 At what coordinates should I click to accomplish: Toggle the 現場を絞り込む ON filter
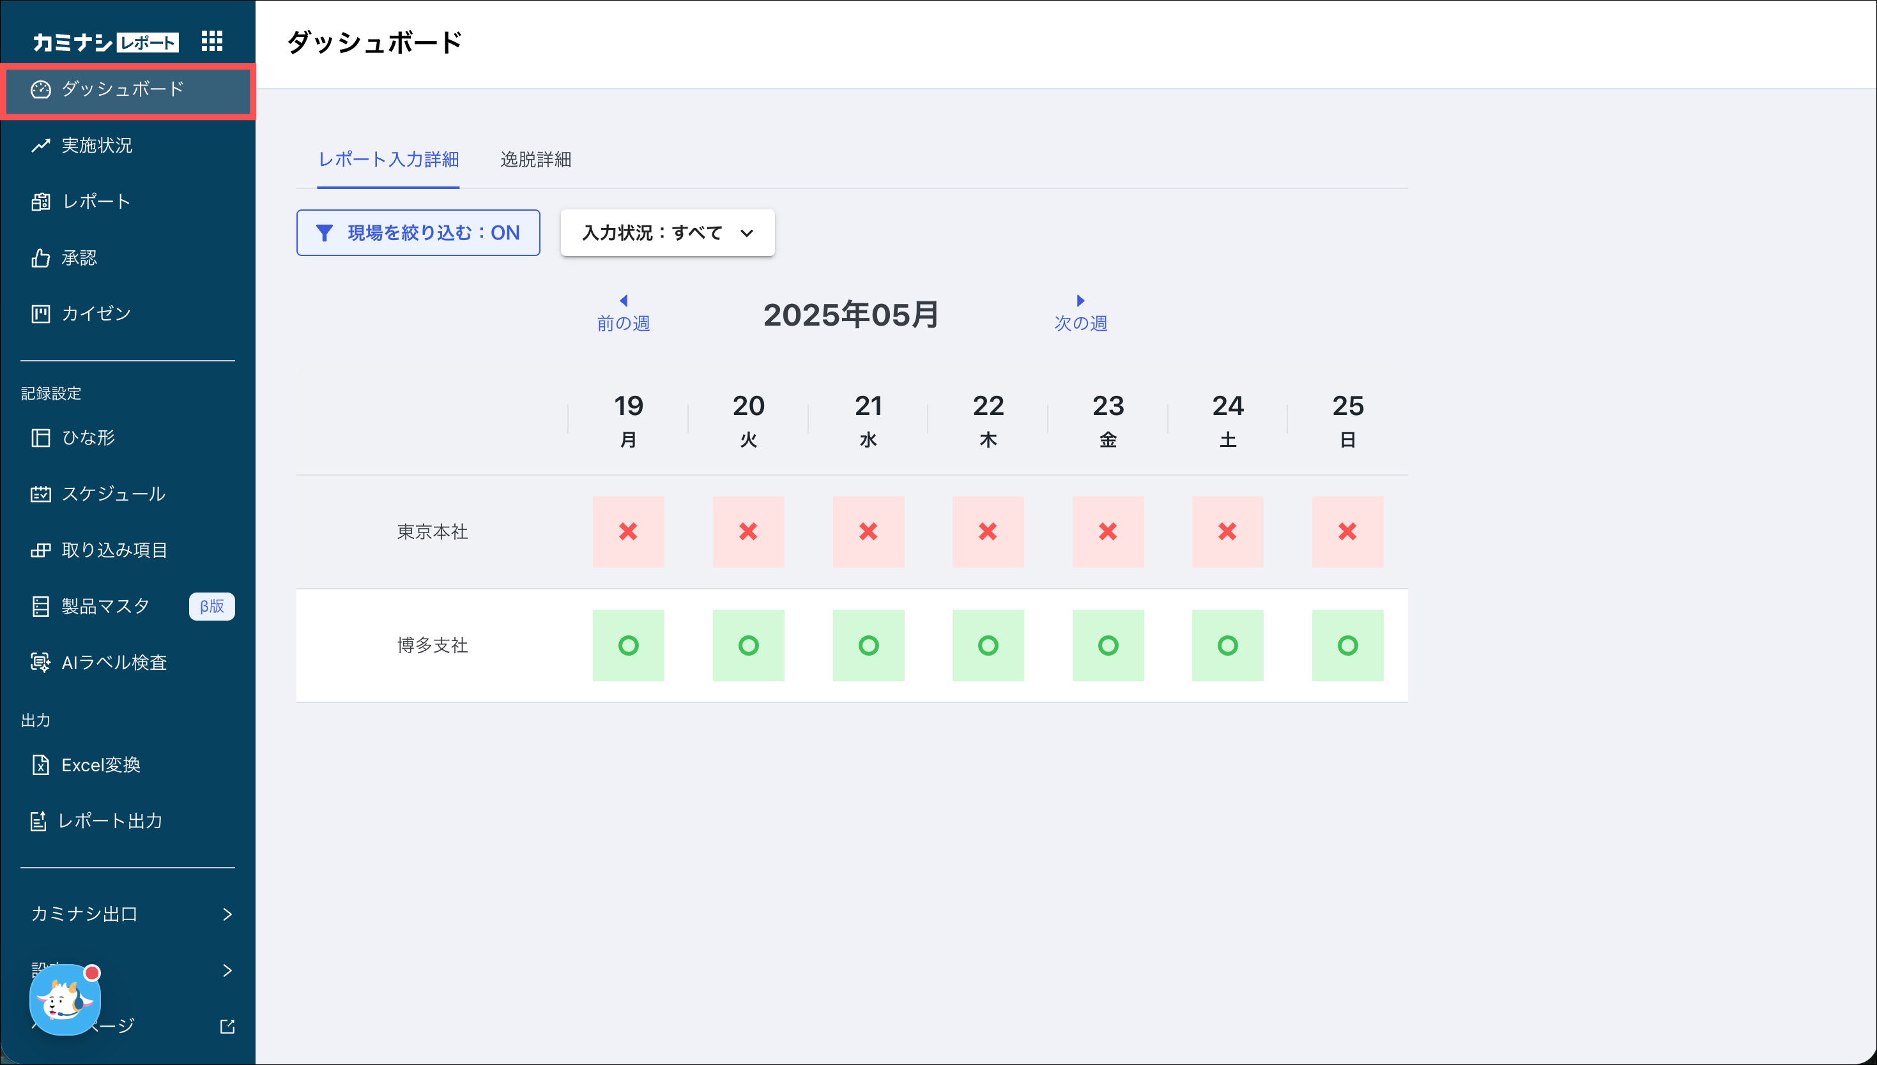[418, 232]
